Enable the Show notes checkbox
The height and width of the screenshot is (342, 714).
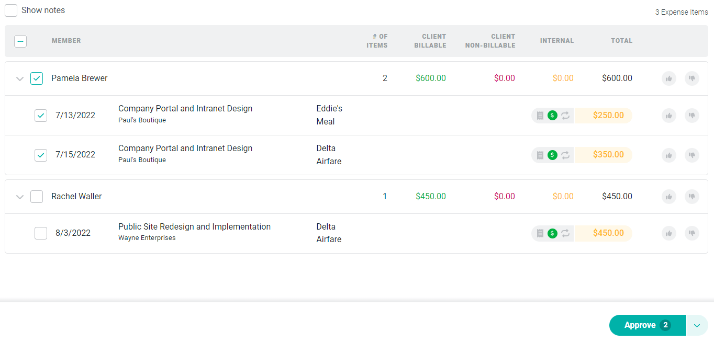pyautogui.click(x=11, y=10)
